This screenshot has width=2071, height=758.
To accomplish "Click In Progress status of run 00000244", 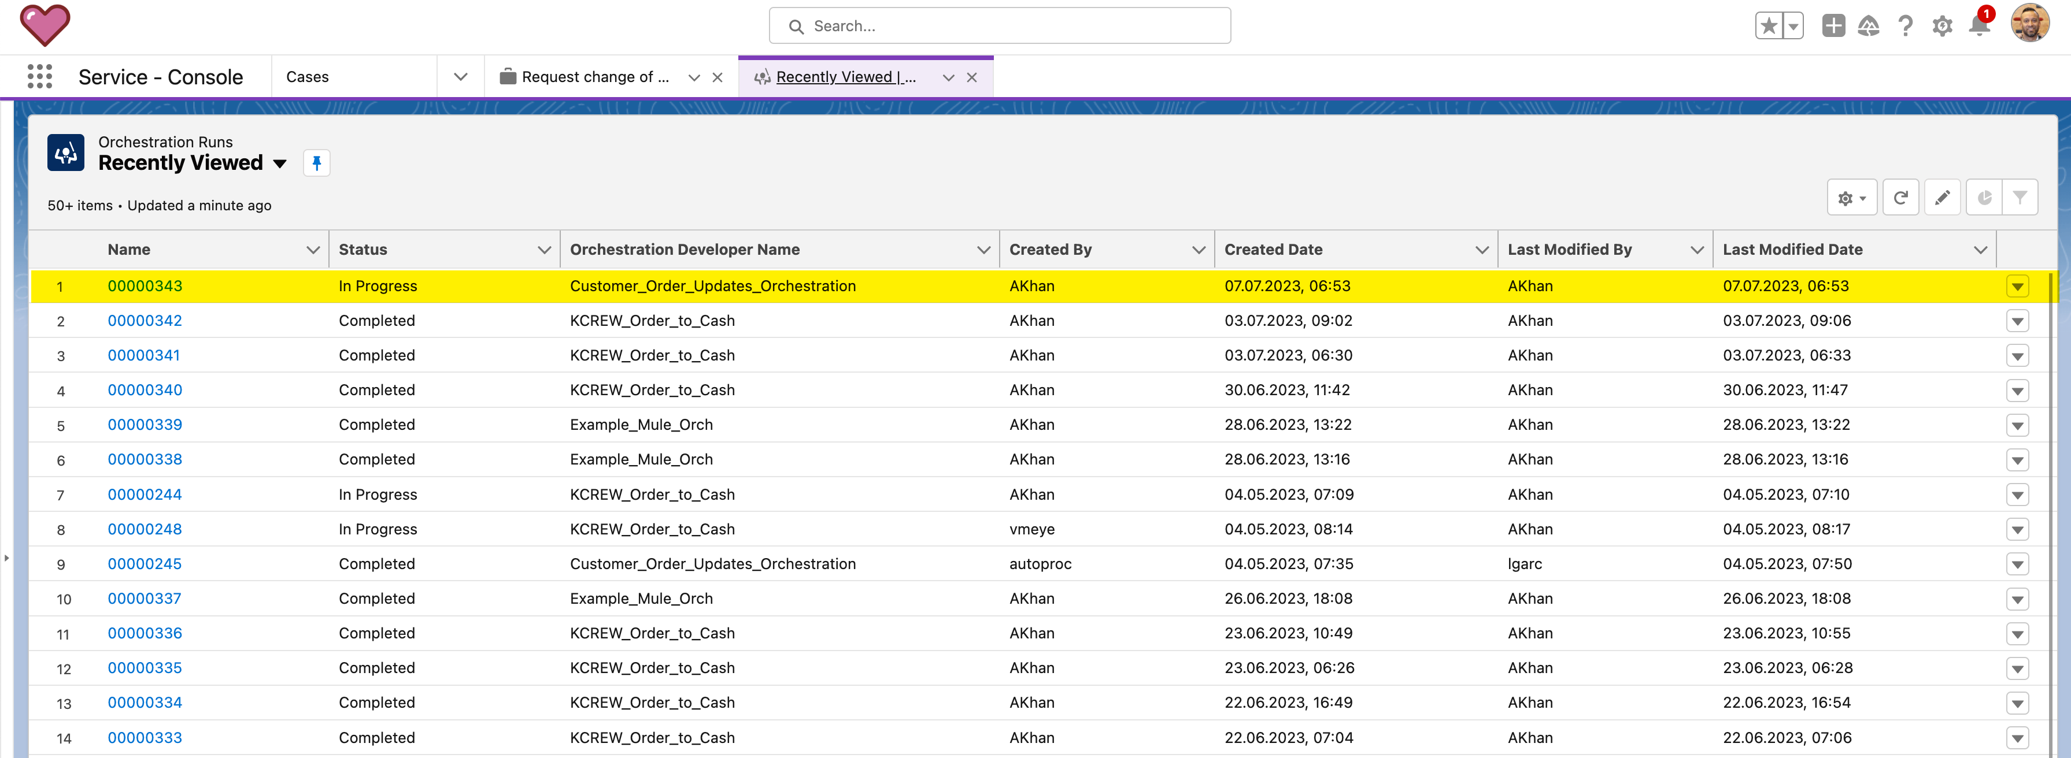I will pyautogui.click(x=377, y=495).
